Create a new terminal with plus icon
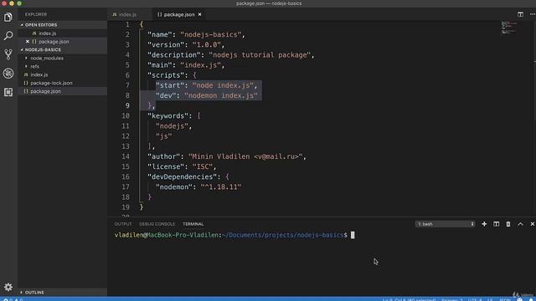536x301 pixels. (484, 224)
